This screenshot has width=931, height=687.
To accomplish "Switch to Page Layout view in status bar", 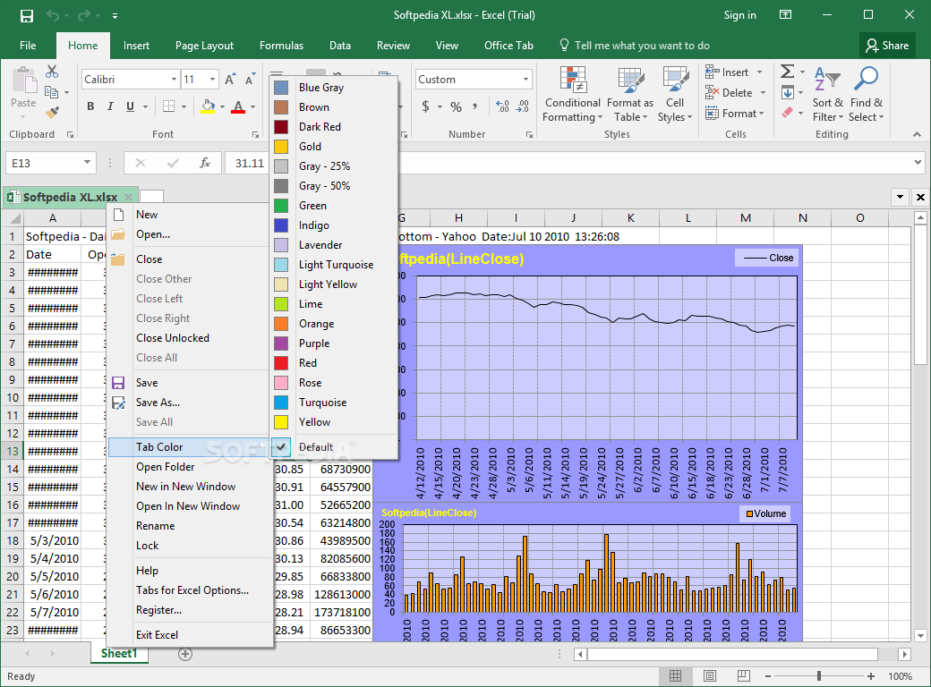I will click(710, 675).
